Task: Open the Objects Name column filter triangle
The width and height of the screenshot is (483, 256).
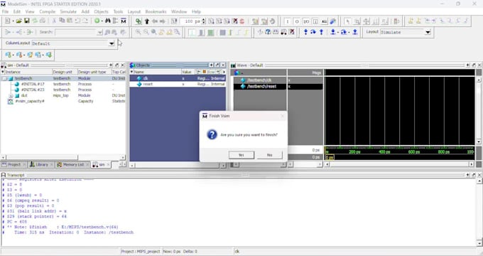Action: tap(131, 72)
